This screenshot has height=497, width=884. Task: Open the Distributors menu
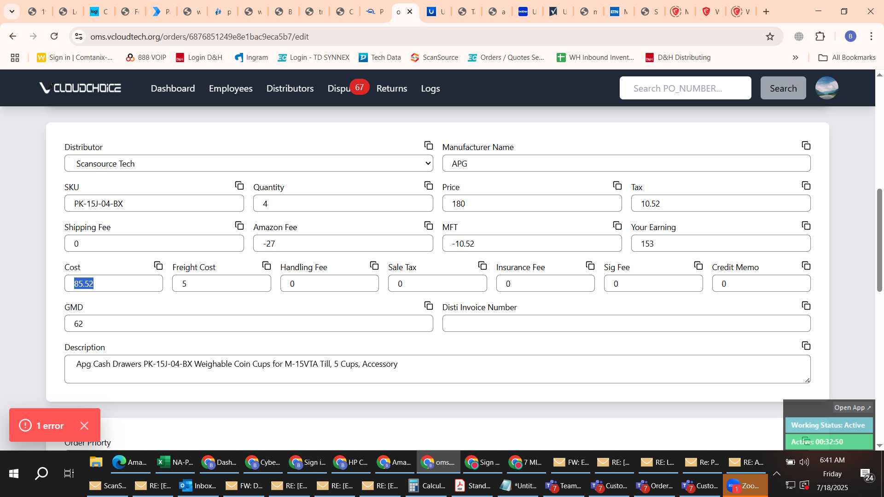(290, 88)
